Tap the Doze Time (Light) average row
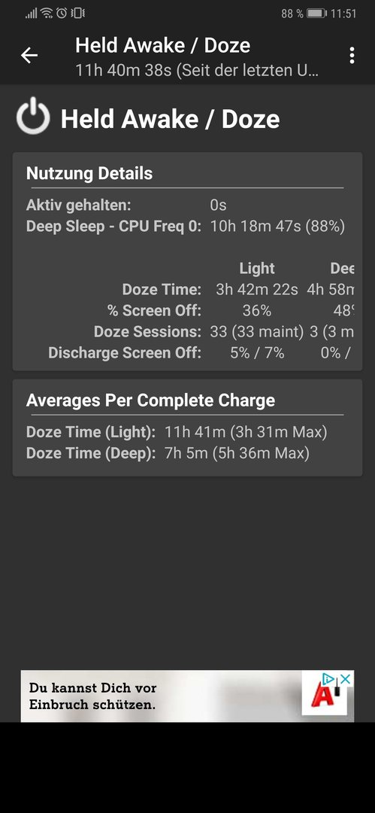 (x=177, y=432)
